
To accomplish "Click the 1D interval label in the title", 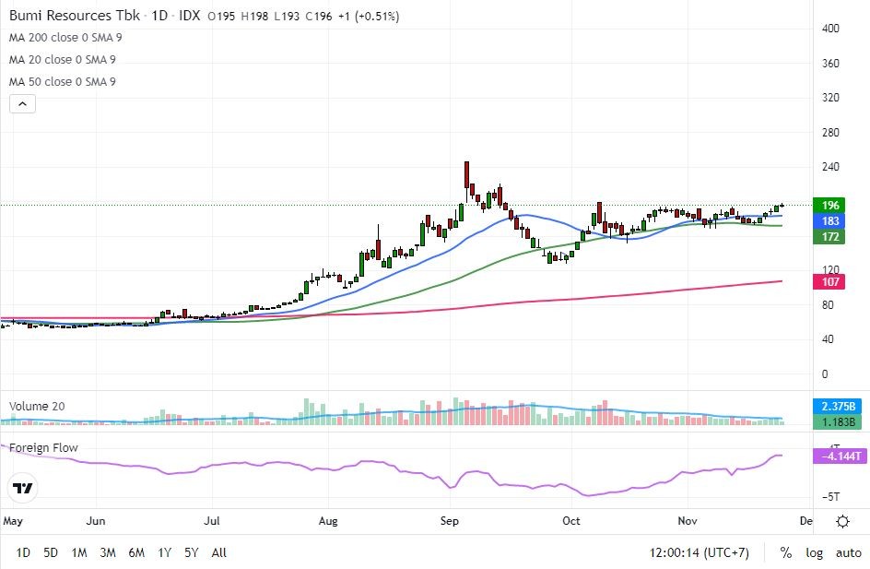I will point(159,15).
